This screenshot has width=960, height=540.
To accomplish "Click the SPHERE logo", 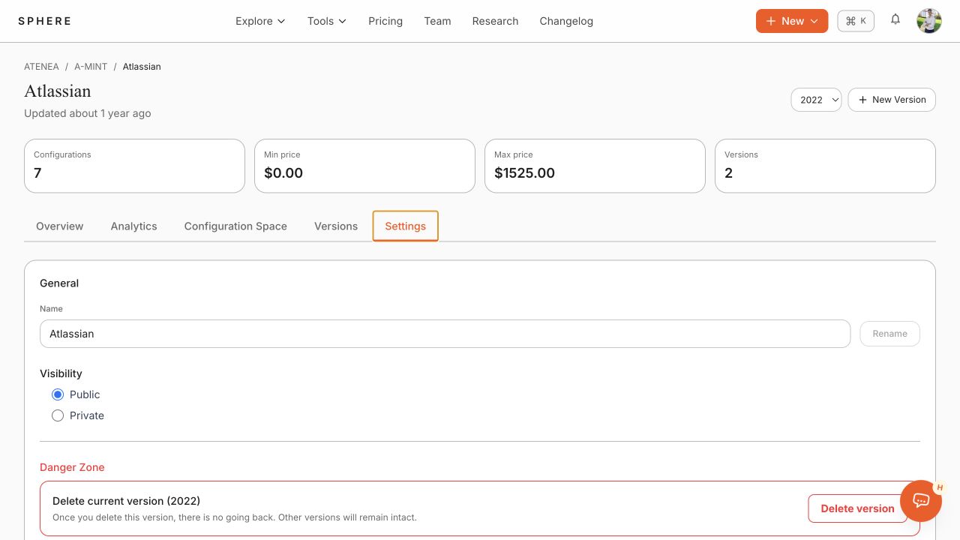I will (x=45, y=21).
